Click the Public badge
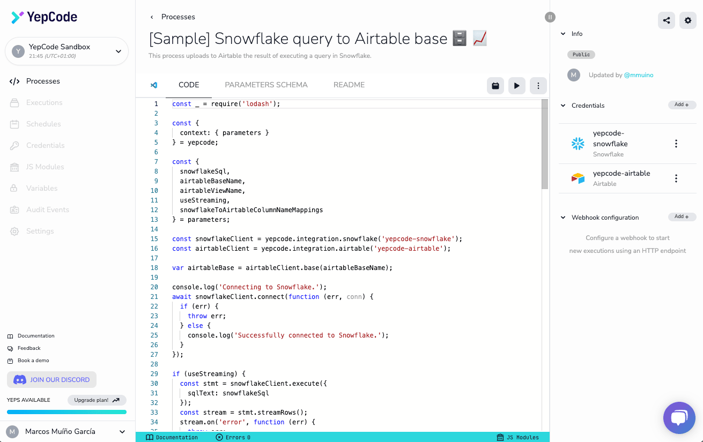Viewport: 703px width, 442px height. (581, 55)
